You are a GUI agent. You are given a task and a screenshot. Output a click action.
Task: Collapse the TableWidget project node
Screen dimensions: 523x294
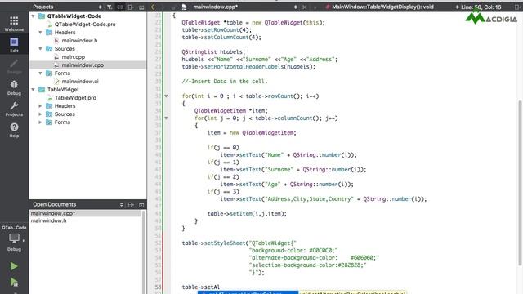click(33, 90)
